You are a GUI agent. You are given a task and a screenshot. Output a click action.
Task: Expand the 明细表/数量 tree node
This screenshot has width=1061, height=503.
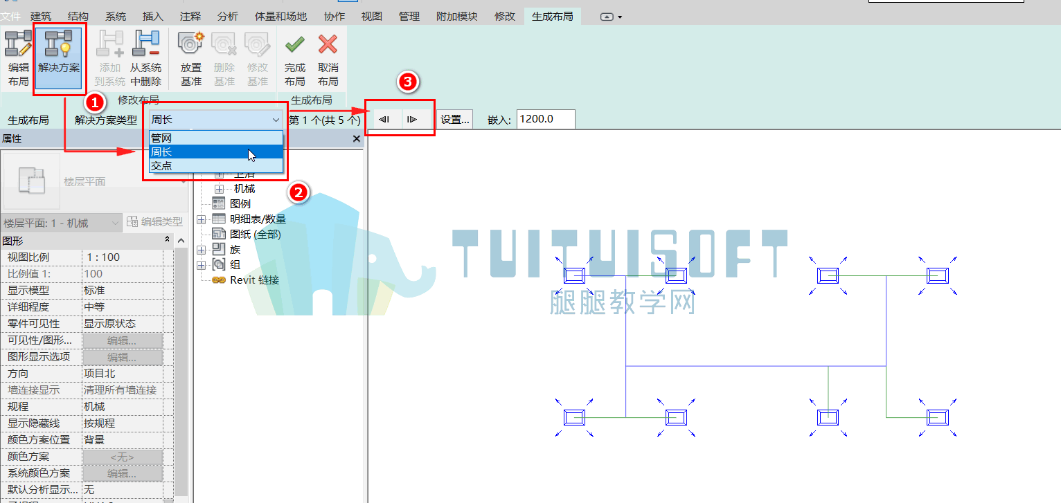pyautogui.click(x=202, y=219)
